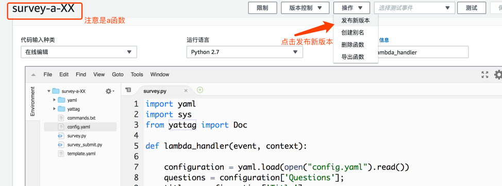Open the 选择测试事件 dropdown
This screenshot has height=186, width=502.
click(x=414, y=8)
